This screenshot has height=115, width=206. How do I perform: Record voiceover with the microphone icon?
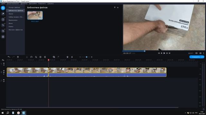pos(72,57)
